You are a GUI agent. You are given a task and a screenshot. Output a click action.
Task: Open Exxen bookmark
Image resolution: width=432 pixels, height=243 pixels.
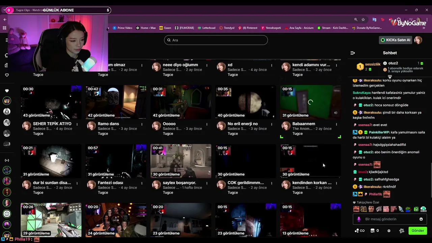[165, 28]
